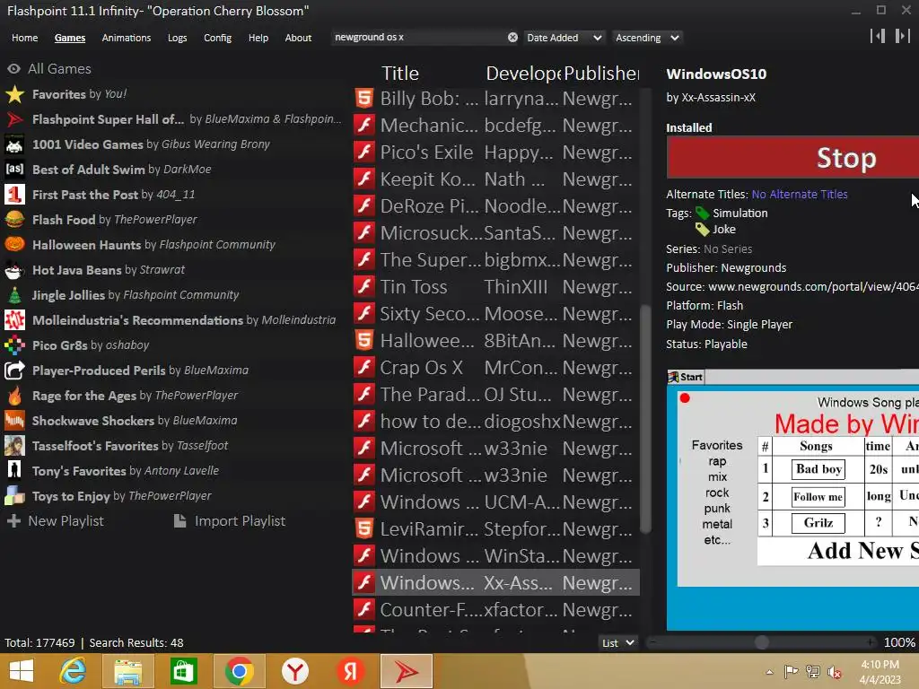Open the List layout dropdown
The width and height of the screenshot is (919, 689).
(617, 642)
